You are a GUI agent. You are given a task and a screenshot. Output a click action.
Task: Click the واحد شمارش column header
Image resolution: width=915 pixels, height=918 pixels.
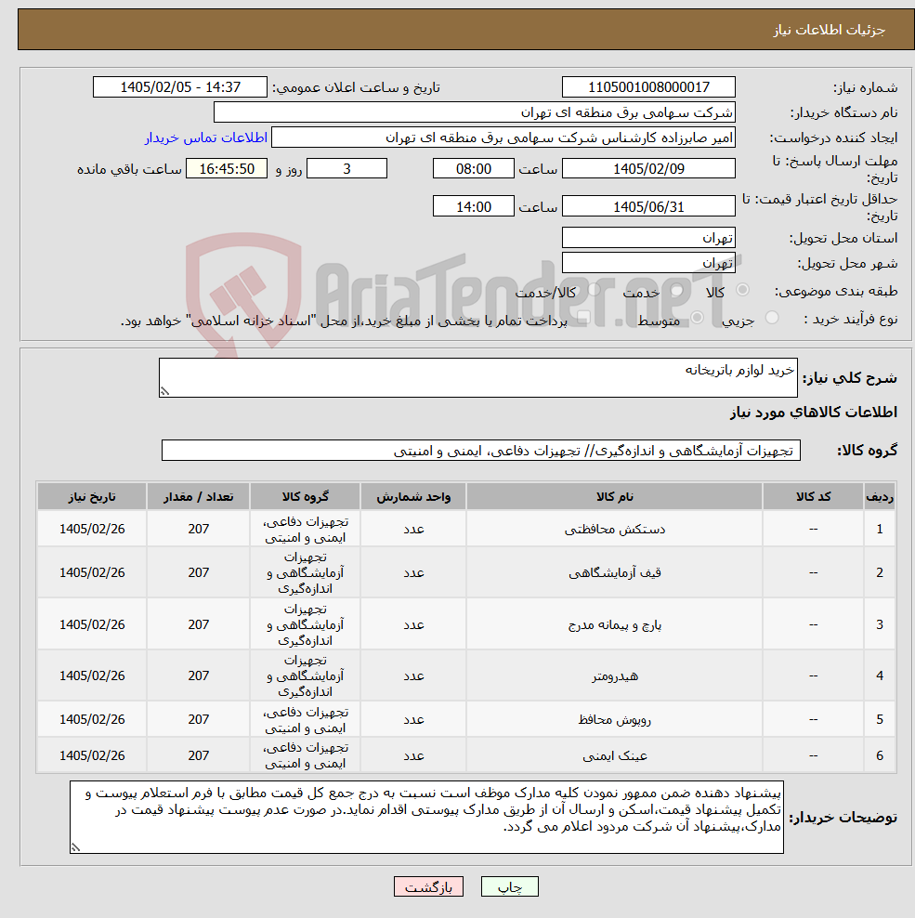[x=413, y=496]
